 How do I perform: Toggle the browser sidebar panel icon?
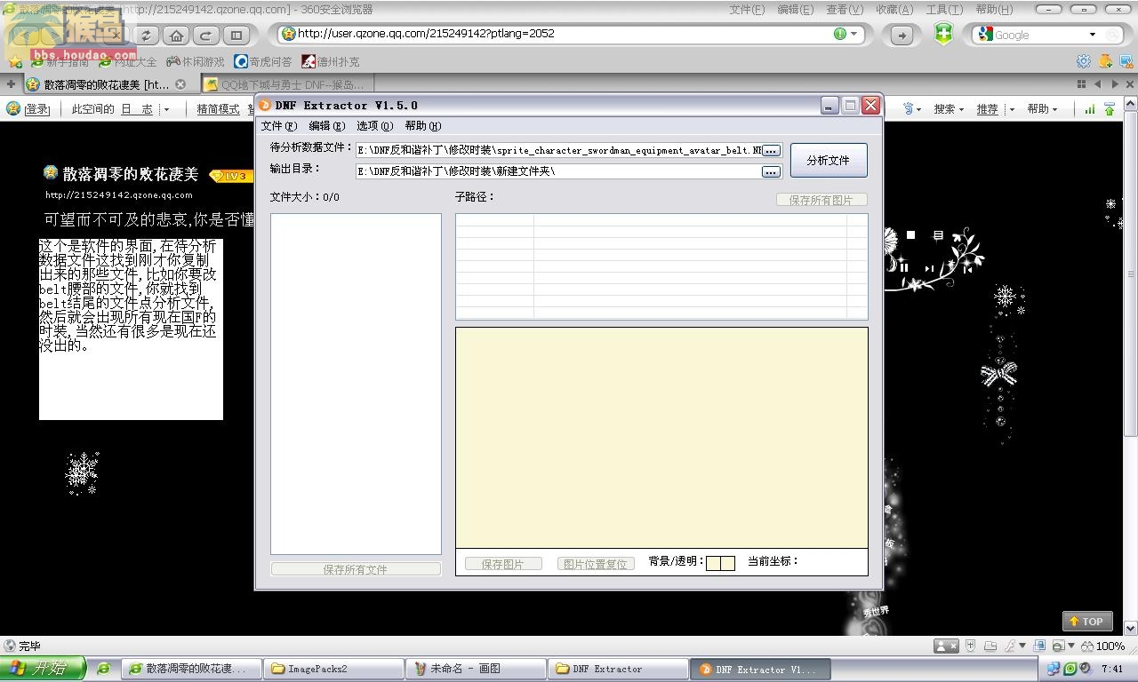pos(236,36)
